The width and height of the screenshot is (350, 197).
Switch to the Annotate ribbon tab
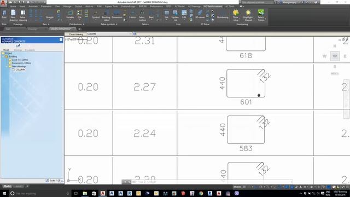[33, 7]
